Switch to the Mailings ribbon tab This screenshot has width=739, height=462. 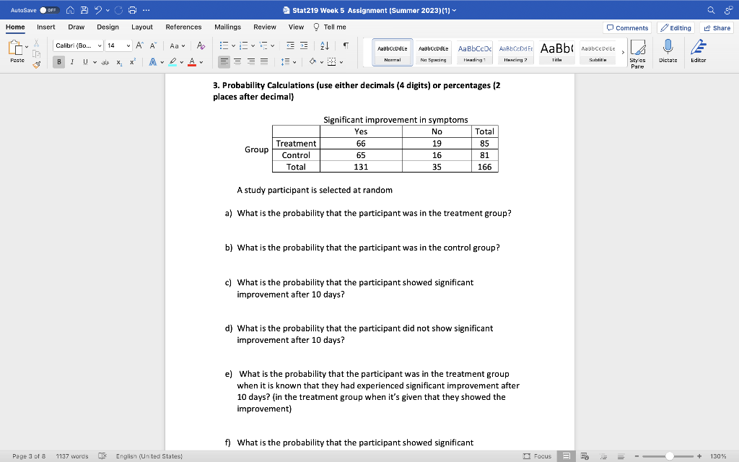coord(227,27)
